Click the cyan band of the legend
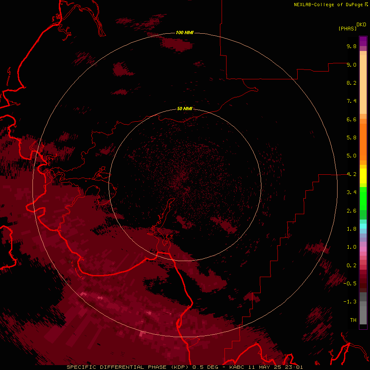 tap(363, 226)
